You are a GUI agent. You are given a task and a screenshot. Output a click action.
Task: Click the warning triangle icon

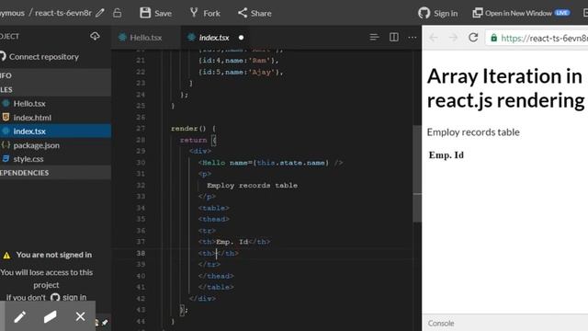coord(6,256)
